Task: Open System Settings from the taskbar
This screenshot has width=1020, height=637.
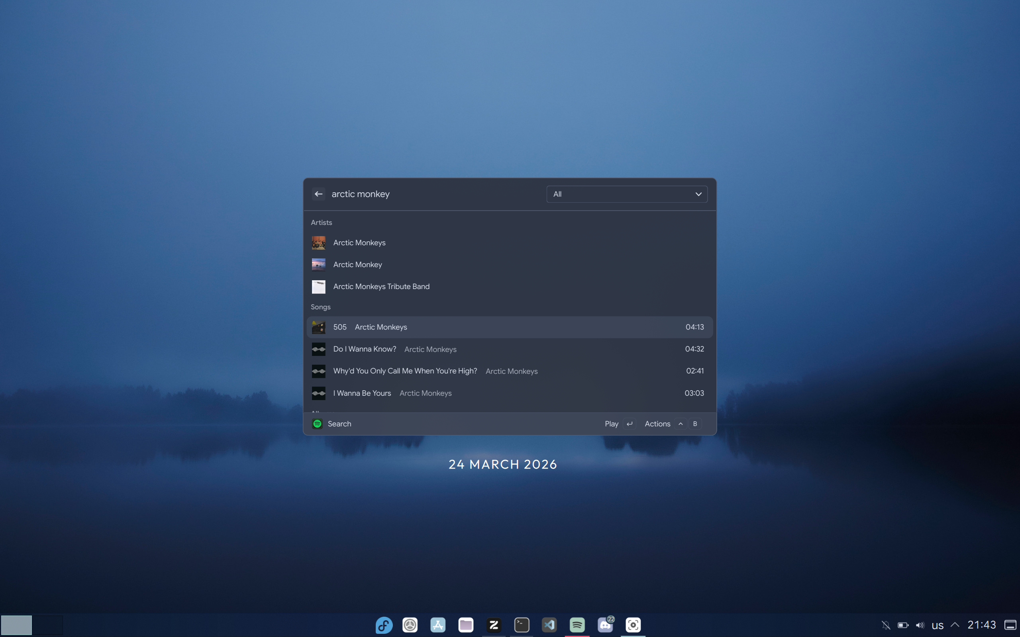Action: 410,625
